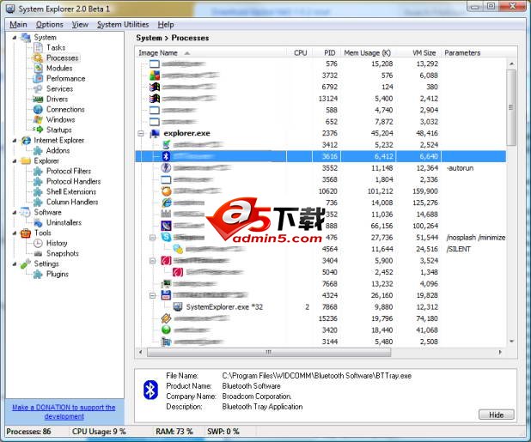
Task: Select the Settings wrench icon
Action: coord(26,263)
